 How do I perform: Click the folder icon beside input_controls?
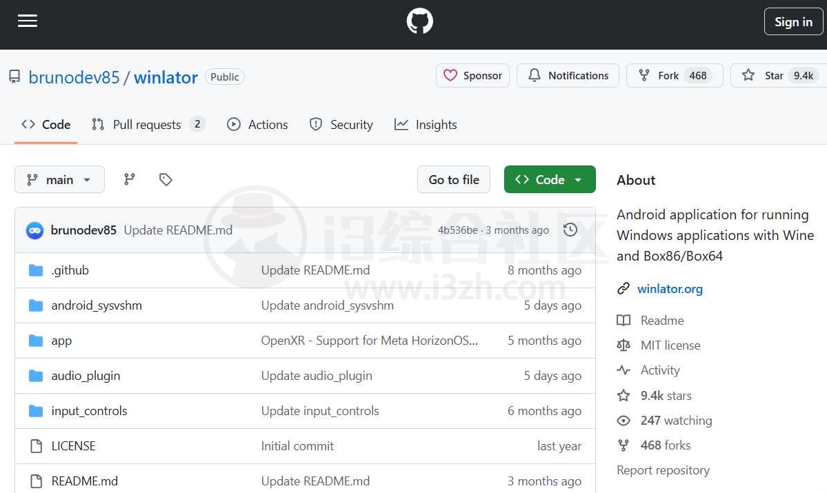click(36, 411)
